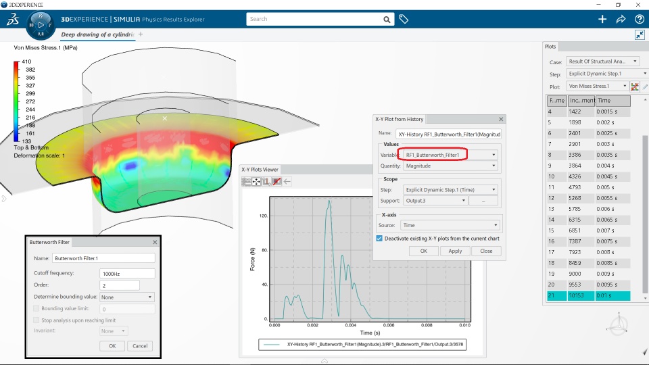Click the XY-History Name field
The image size is (649, 365).
click(449, 134)
